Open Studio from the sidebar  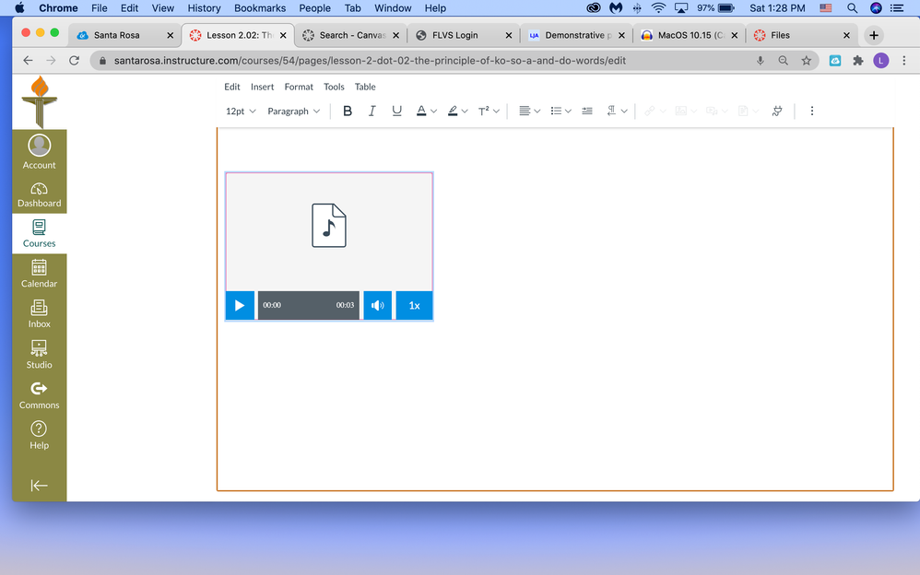click(x=40, y=355)
